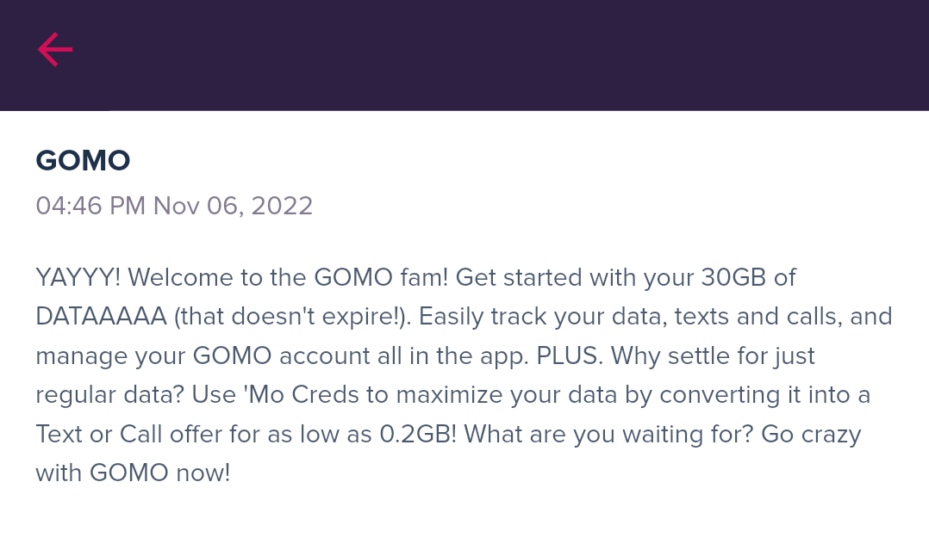Viewport: 929px width, 550px height.
Task: Click the word YAYYY! starting the message
Action: (x=78, y=278)
